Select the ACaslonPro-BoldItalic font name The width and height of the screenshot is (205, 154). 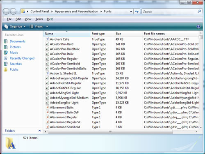coord(65,49)
